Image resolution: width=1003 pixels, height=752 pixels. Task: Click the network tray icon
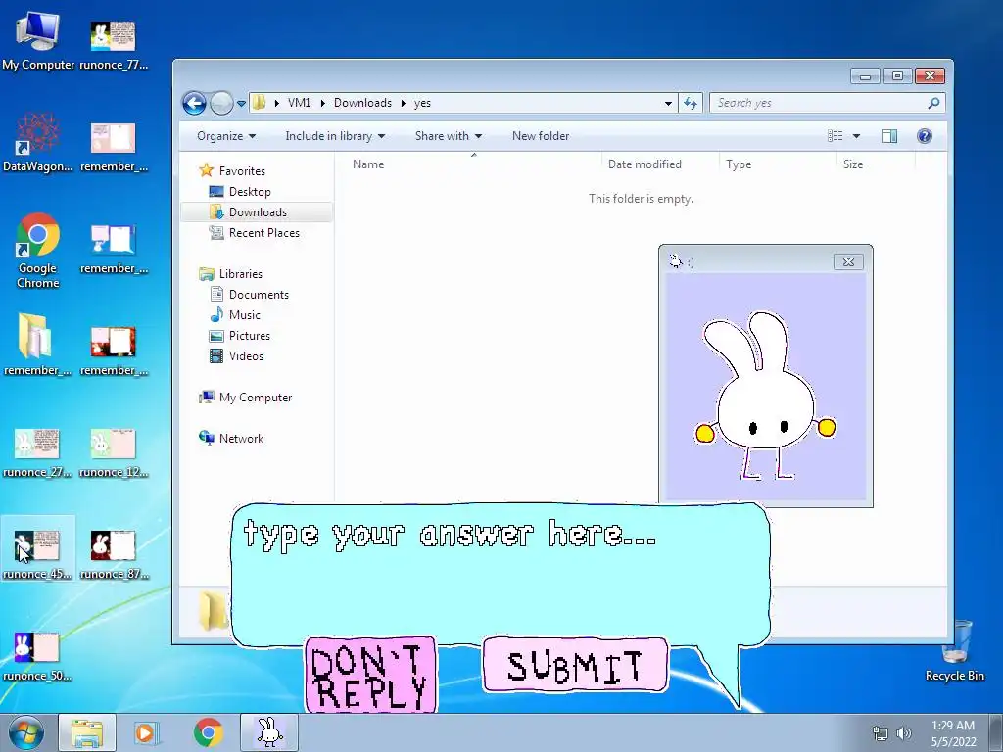(881, 733)
